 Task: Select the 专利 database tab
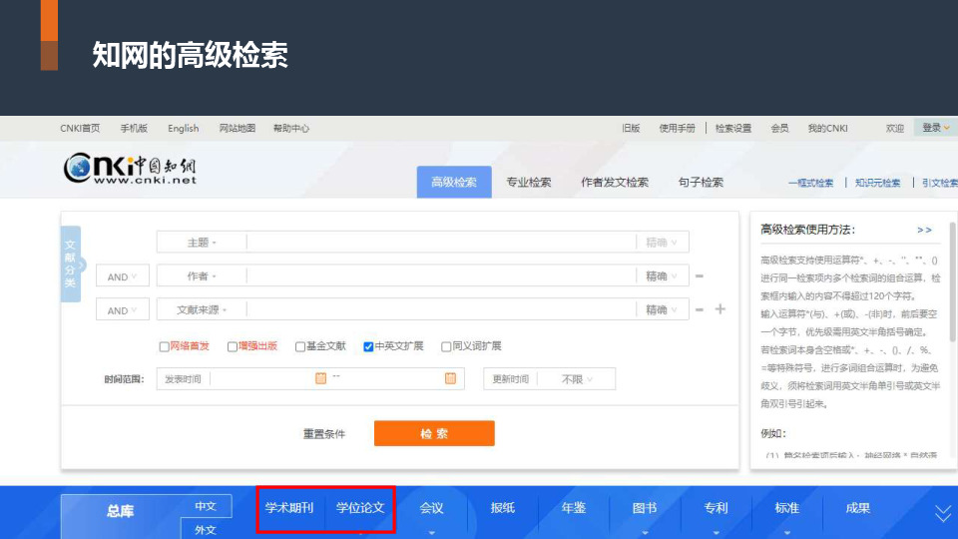point(716,508)
